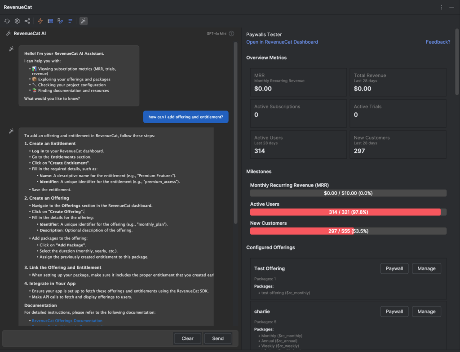Clear the chat with the Clear button
The height and width of the screenshot is (352, 460).
tap(187, 339)
